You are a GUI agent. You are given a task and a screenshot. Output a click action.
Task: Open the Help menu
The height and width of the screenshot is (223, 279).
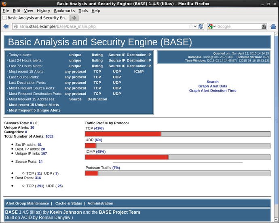click(96, 11)
